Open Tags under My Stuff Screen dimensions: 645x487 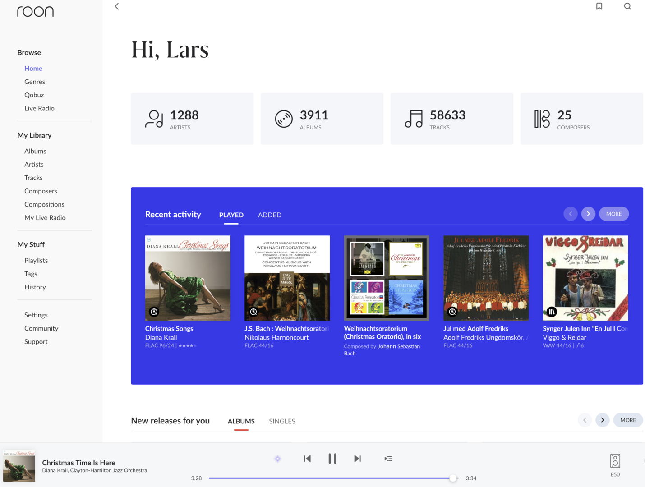(31, 274)
